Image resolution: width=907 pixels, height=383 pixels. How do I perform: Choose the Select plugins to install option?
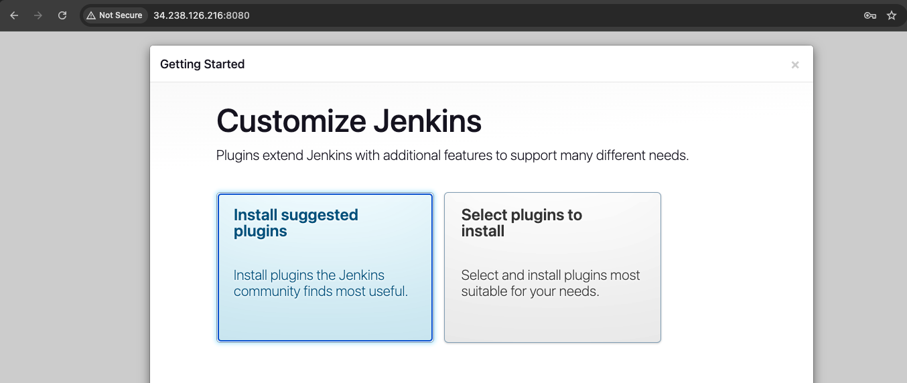pyautogui.click(x=553, y=268)
